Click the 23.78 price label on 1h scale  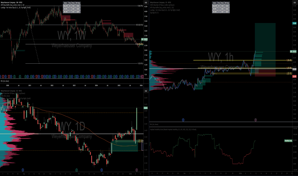click(x=294, y=69)
